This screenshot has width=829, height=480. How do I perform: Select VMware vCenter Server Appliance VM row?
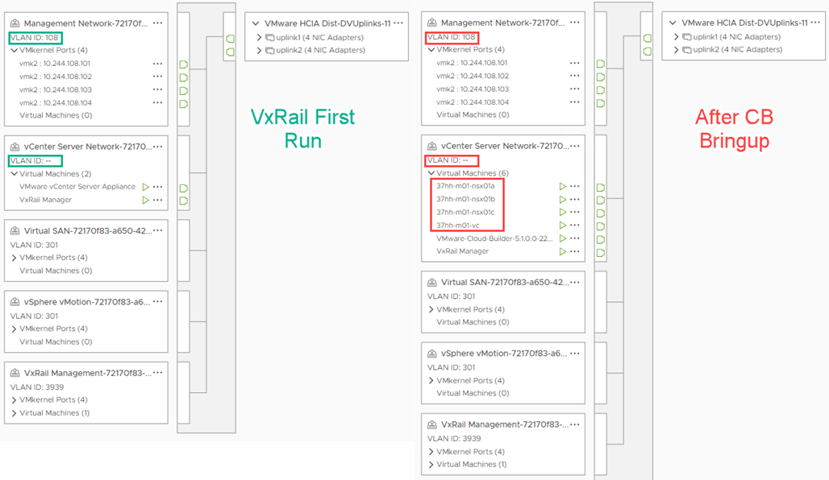[77, 187]
